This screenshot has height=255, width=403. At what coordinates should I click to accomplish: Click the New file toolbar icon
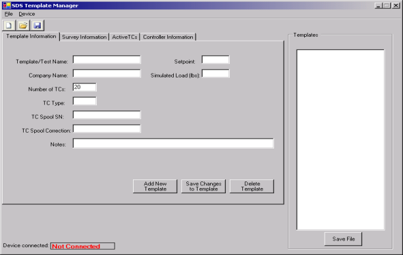(x=9, y=26)
